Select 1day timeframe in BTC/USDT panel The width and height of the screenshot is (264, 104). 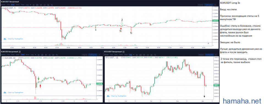pyautogui.click(x=130, y=55)
